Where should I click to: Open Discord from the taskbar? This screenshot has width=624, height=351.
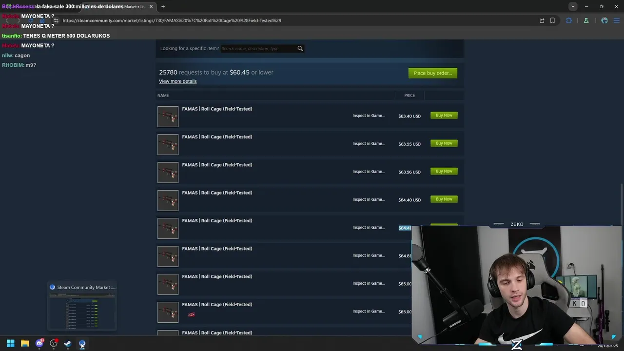pos(39,344)
